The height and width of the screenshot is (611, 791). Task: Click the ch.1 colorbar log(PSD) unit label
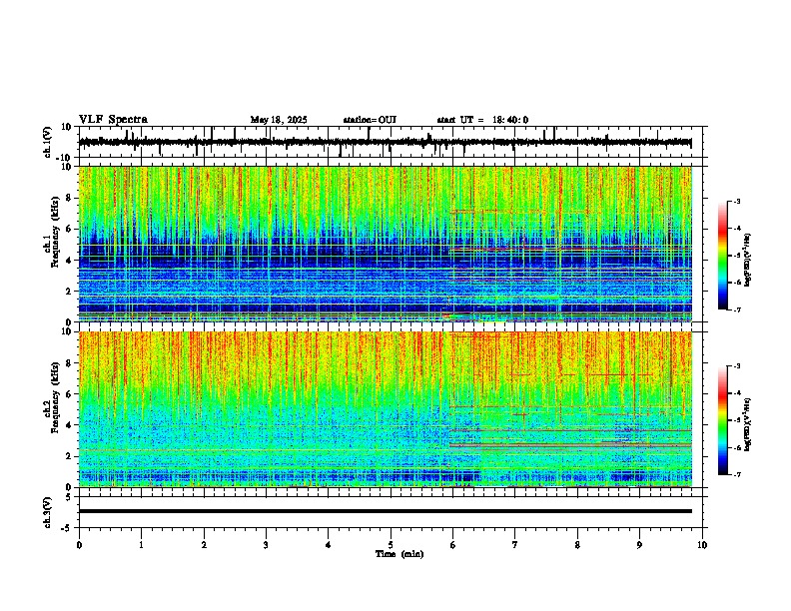748,260
